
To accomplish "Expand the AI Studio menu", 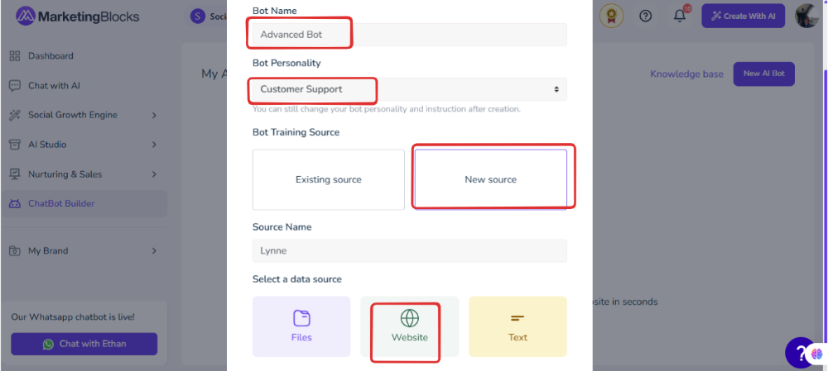I will point(84,145).
